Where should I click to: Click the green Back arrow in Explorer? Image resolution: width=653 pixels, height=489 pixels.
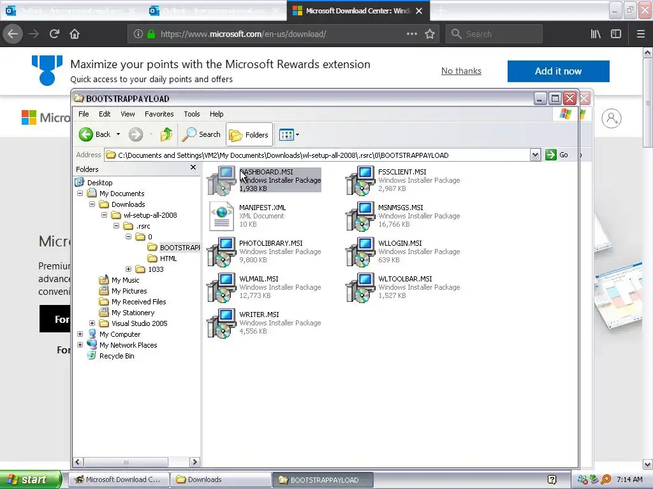pos(86,134)
